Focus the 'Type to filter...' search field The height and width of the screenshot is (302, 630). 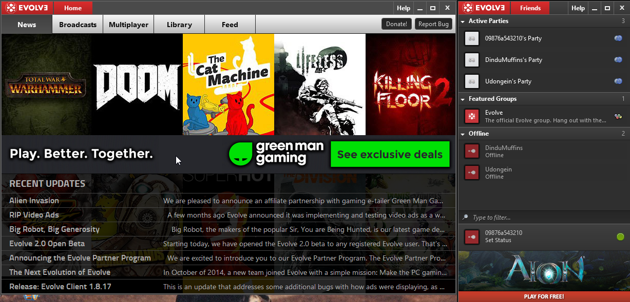click(544, 218)
